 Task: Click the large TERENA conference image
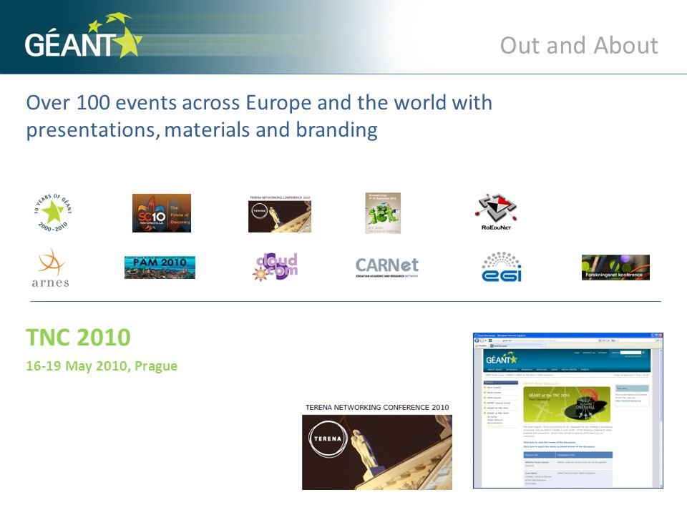tap(377, 452)
